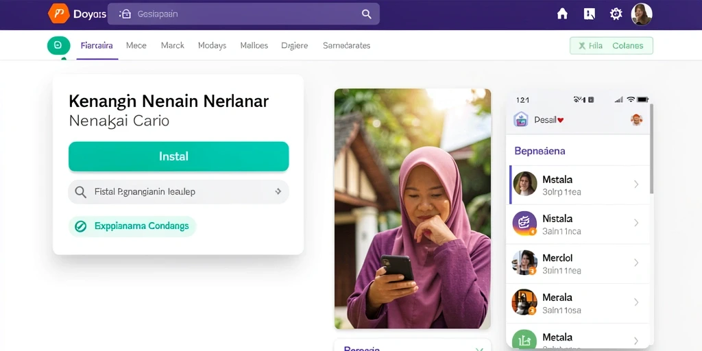Click the Nenakai Cario subtitle
This screenshot has height=351, width=702.
(119, 121)
